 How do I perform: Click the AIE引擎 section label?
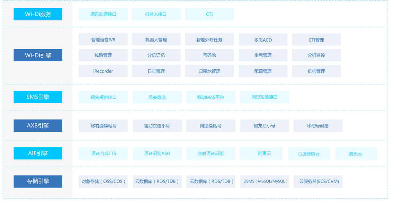point(38,153)
